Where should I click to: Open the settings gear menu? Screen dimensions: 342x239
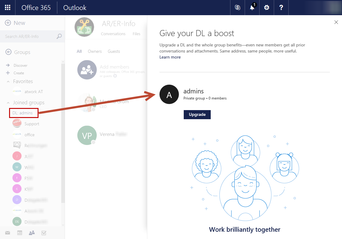click(267, 8)
